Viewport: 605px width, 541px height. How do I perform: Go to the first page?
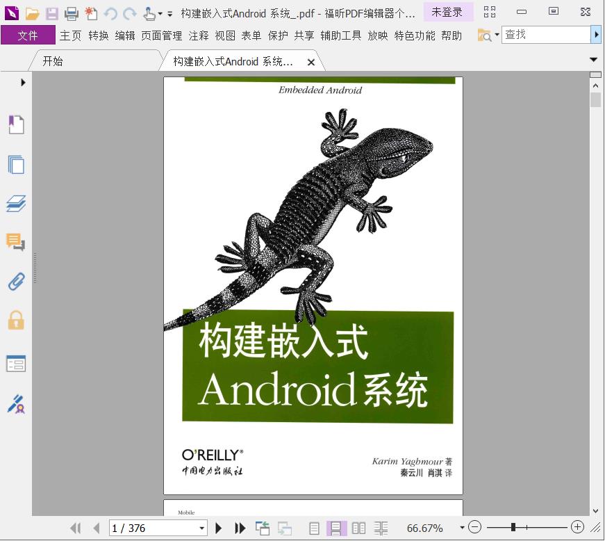76,528
